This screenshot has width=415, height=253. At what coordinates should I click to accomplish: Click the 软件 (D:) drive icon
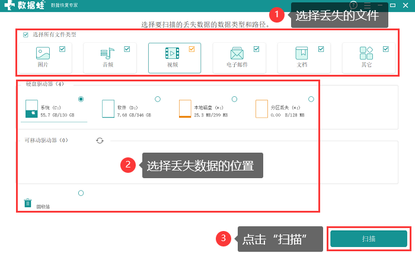click(x=108, y=109)
